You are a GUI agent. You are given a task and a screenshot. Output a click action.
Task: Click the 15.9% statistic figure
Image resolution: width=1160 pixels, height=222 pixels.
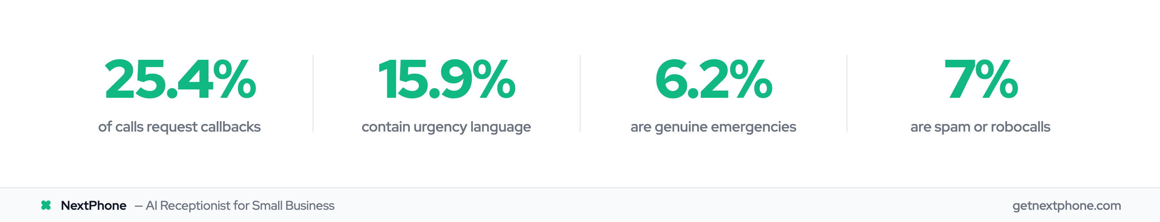tap(447, 79)
